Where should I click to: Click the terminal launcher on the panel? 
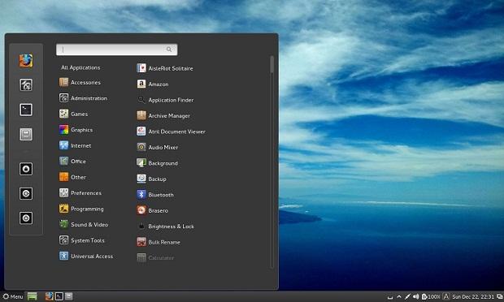tap(59, 296)
